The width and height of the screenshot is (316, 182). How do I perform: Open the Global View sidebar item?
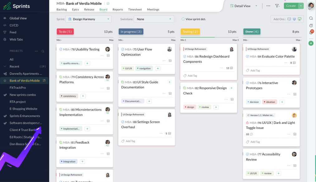(x=18, y=18)
